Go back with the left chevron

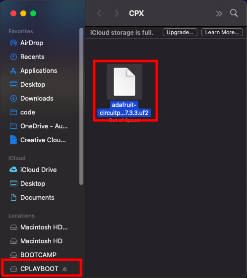coord(100,13)
